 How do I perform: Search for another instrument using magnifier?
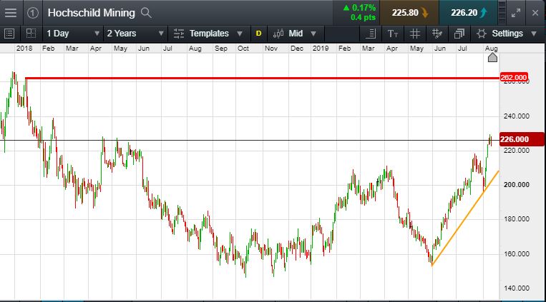click(146, 13)
